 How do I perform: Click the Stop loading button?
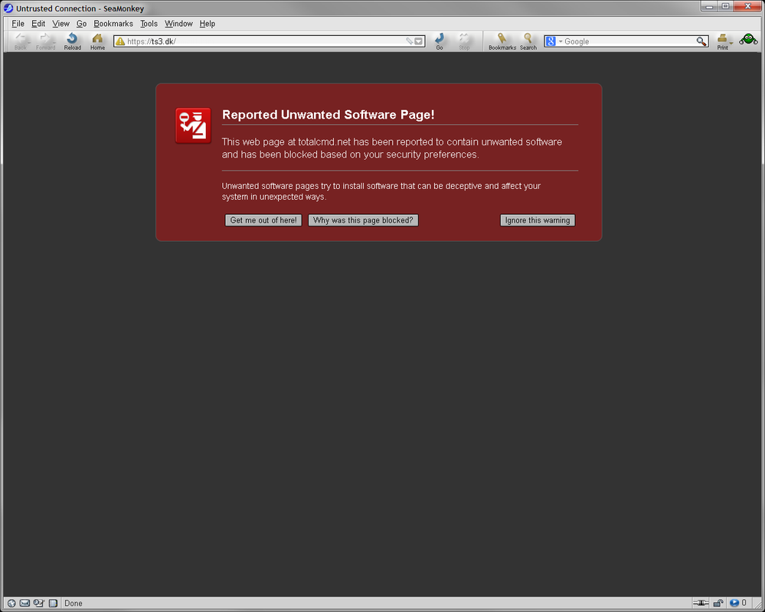click(x=464, y=41)
